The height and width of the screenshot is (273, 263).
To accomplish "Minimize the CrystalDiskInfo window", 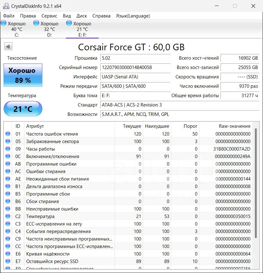I will (217, 6).
